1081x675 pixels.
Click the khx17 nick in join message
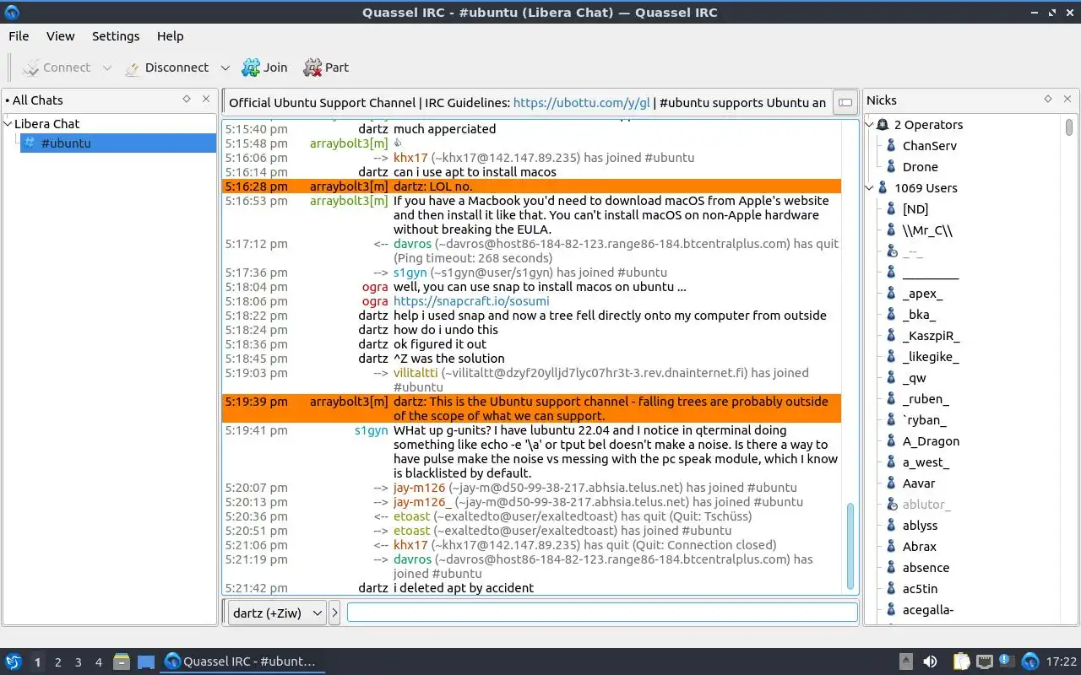410,158
